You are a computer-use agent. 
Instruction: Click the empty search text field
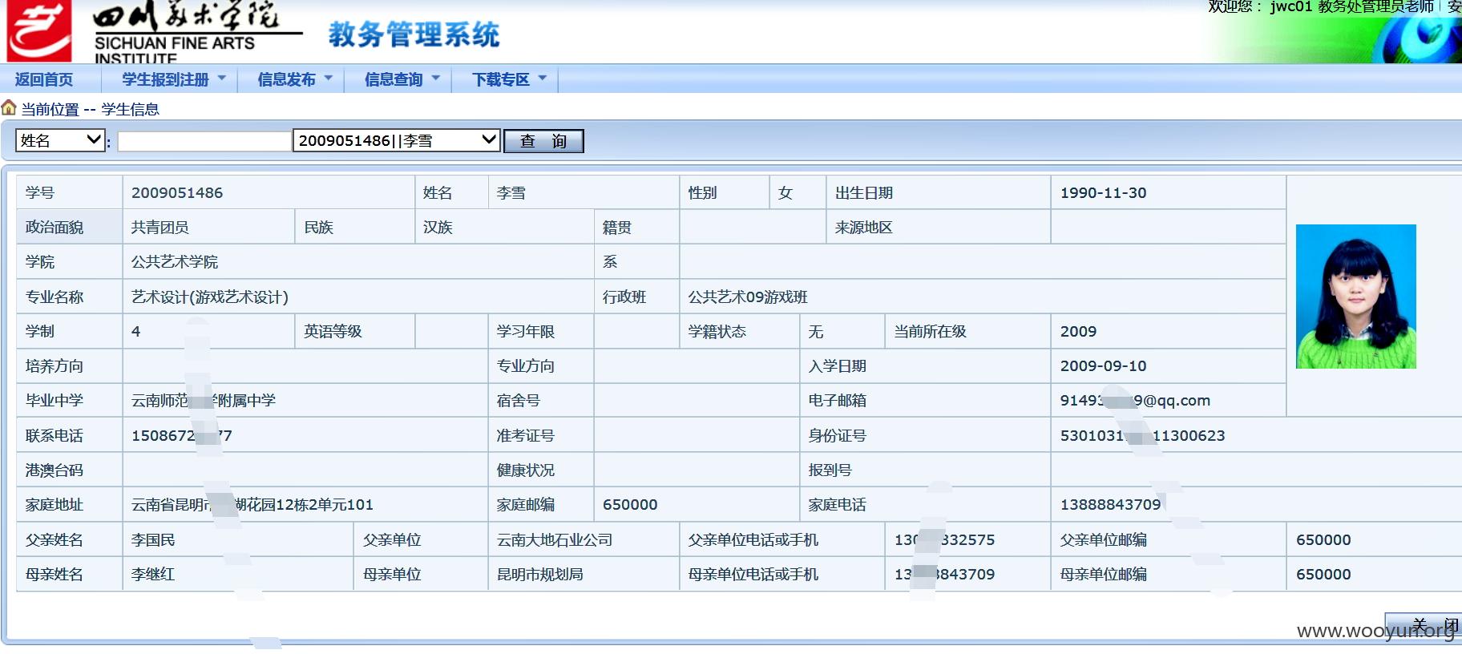click(204, 141)
